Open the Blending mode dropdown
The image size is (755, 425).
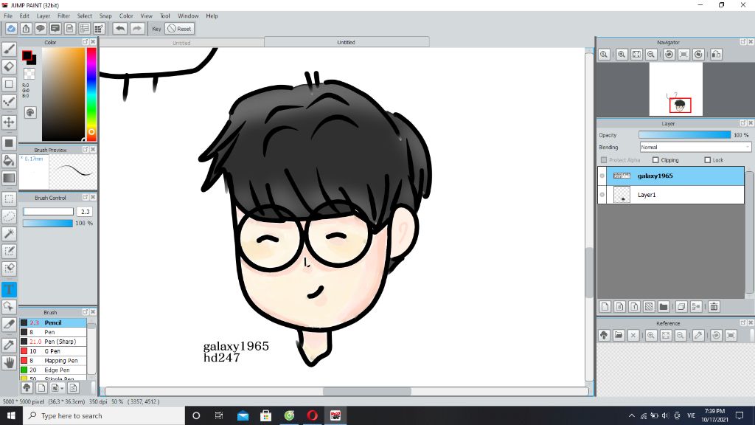pos(695,147)
